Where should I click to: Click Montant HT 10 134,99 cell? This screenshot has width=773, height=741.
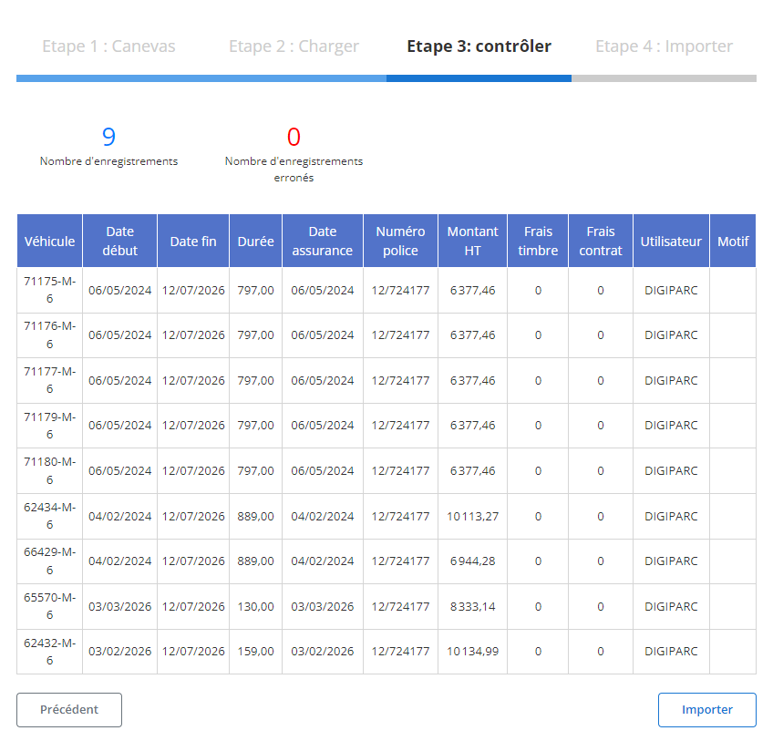click(x=473, y=652)
